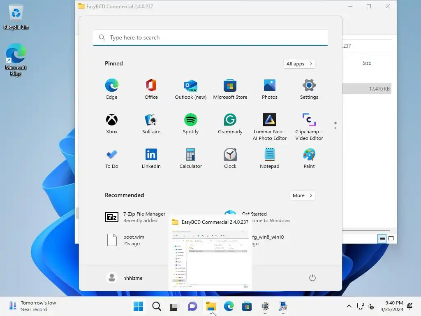Show hidden system tray icons
Image resolution: width=421 pixels, height=316 pixels.
pos(349,306)
